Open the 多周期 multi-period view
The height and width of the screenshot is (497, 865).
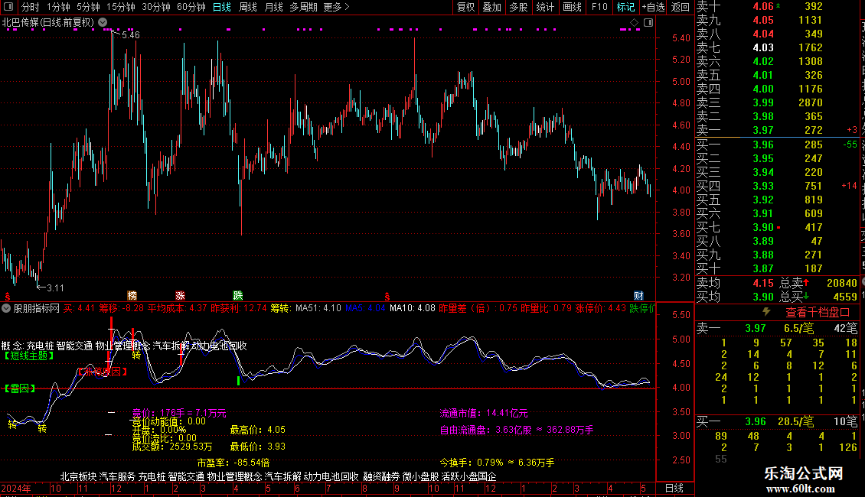(x=303, y=7)
